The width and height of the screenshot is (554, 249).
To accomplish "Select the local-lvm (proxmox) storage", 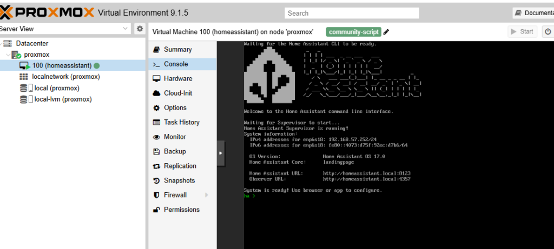I will [63, 99].
